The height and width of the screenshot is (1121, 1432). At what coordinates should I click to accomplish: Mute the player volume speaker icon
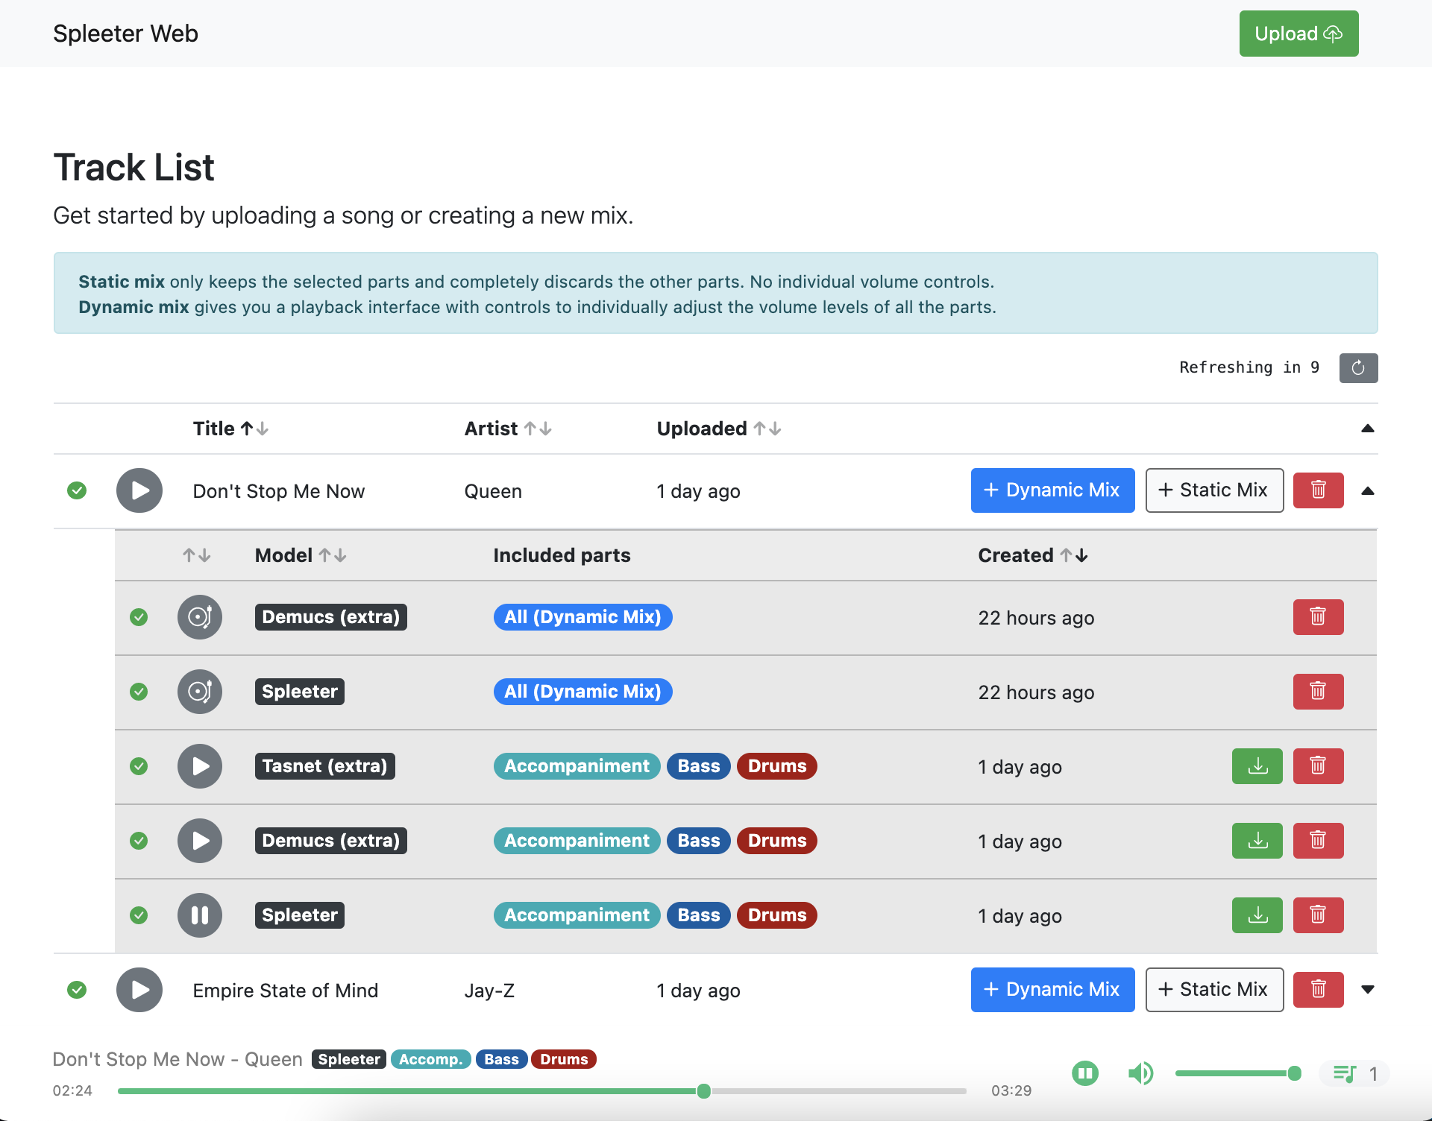(1140, 1073)
